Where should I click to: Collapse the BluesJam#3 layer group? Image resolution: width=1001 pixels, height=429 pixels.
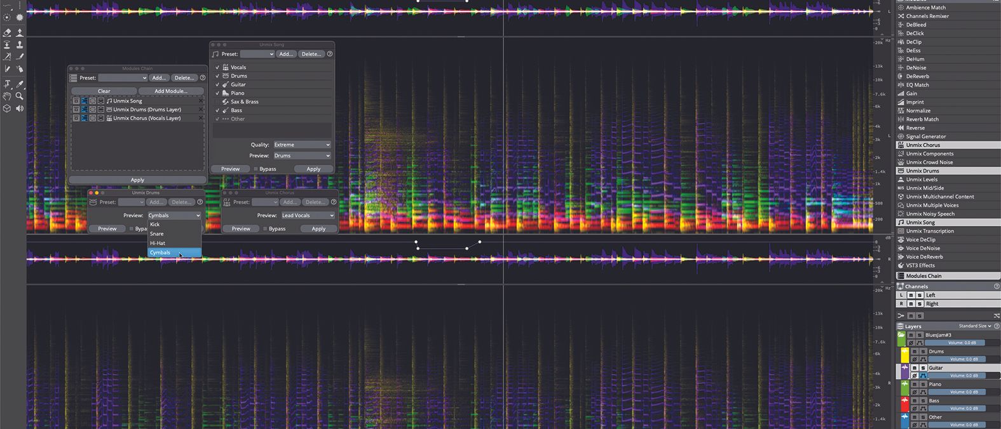tap(901, 335)
